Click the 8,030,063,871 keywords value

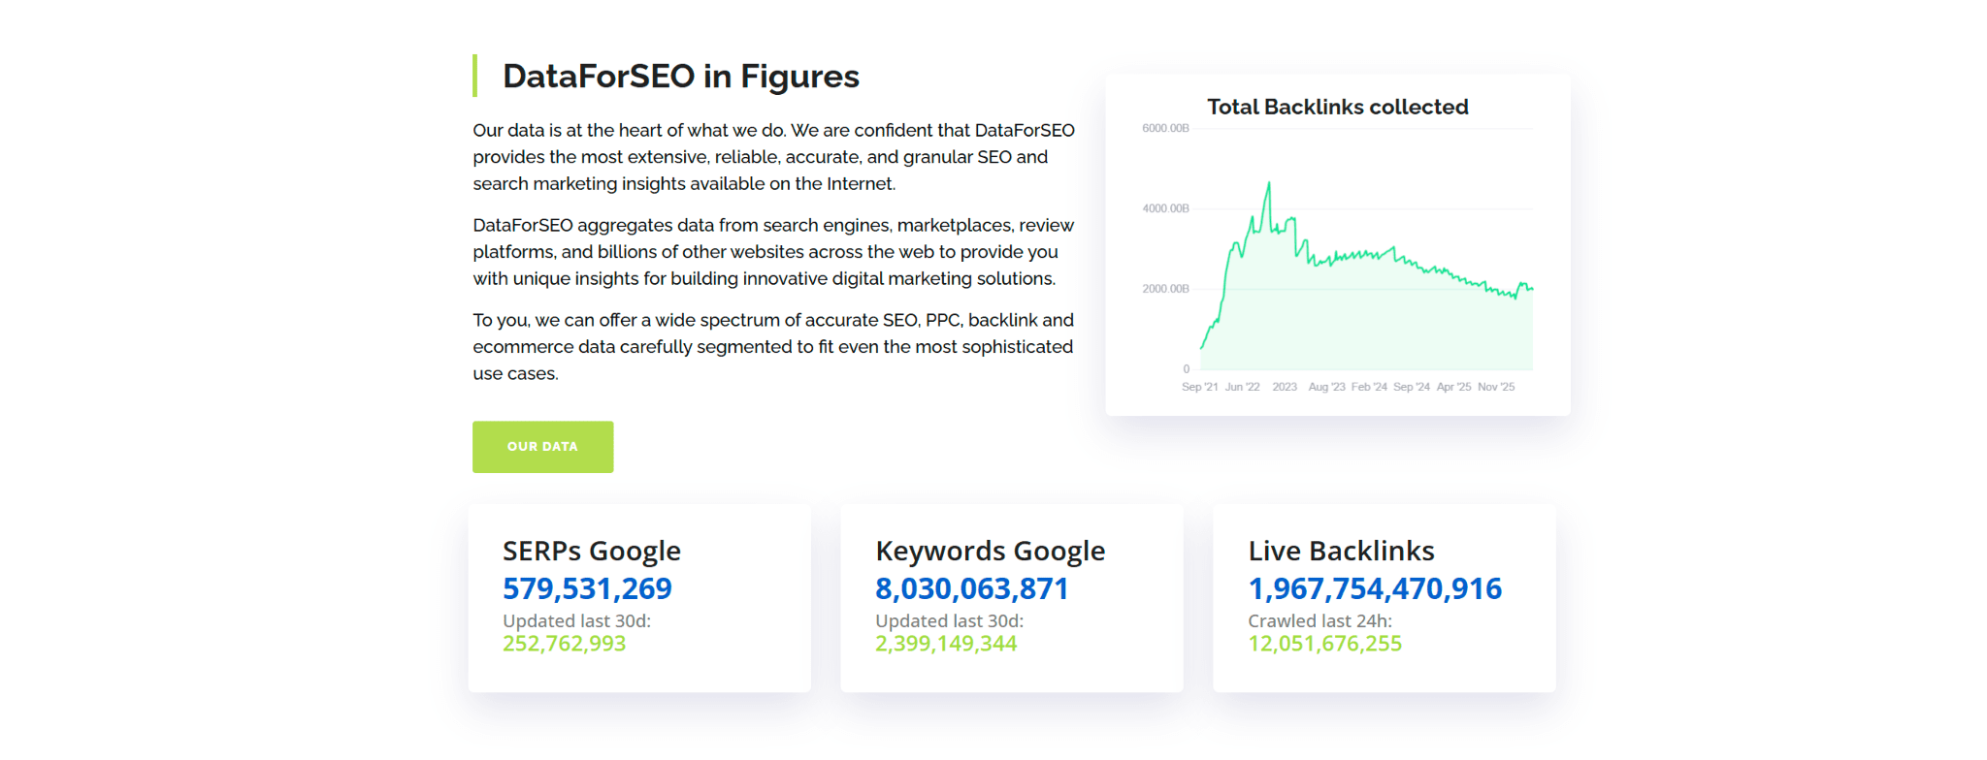[x=971, y=588]
